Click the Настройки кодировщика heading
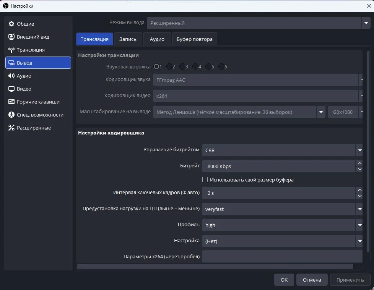This screenshot has height=290, width=374. [x=111, y=133]
